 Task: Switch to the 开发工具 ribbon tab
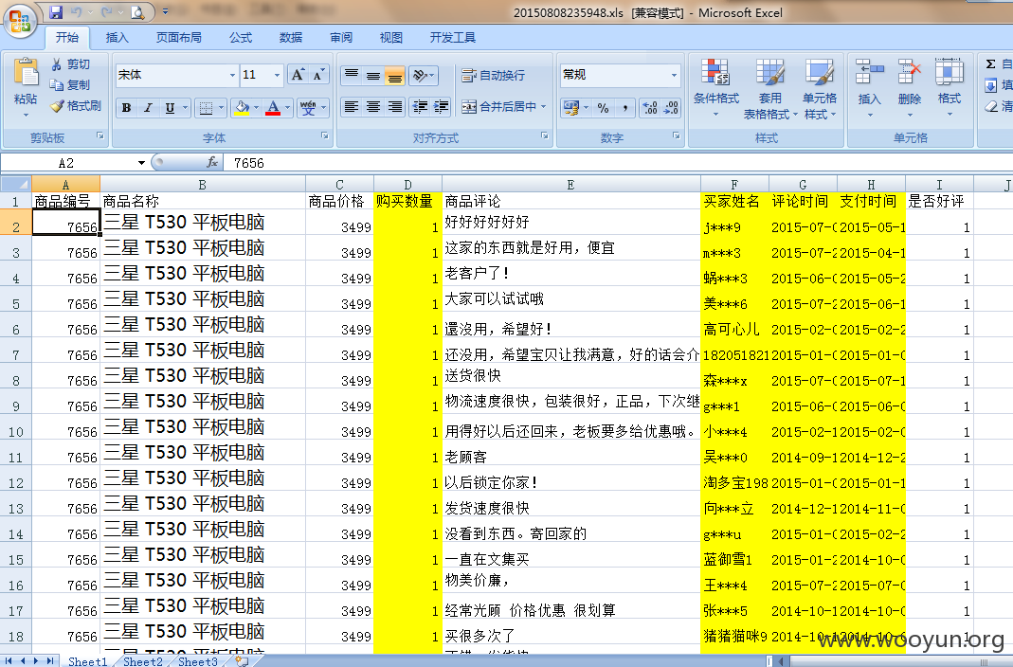click(x=452, y=38)
